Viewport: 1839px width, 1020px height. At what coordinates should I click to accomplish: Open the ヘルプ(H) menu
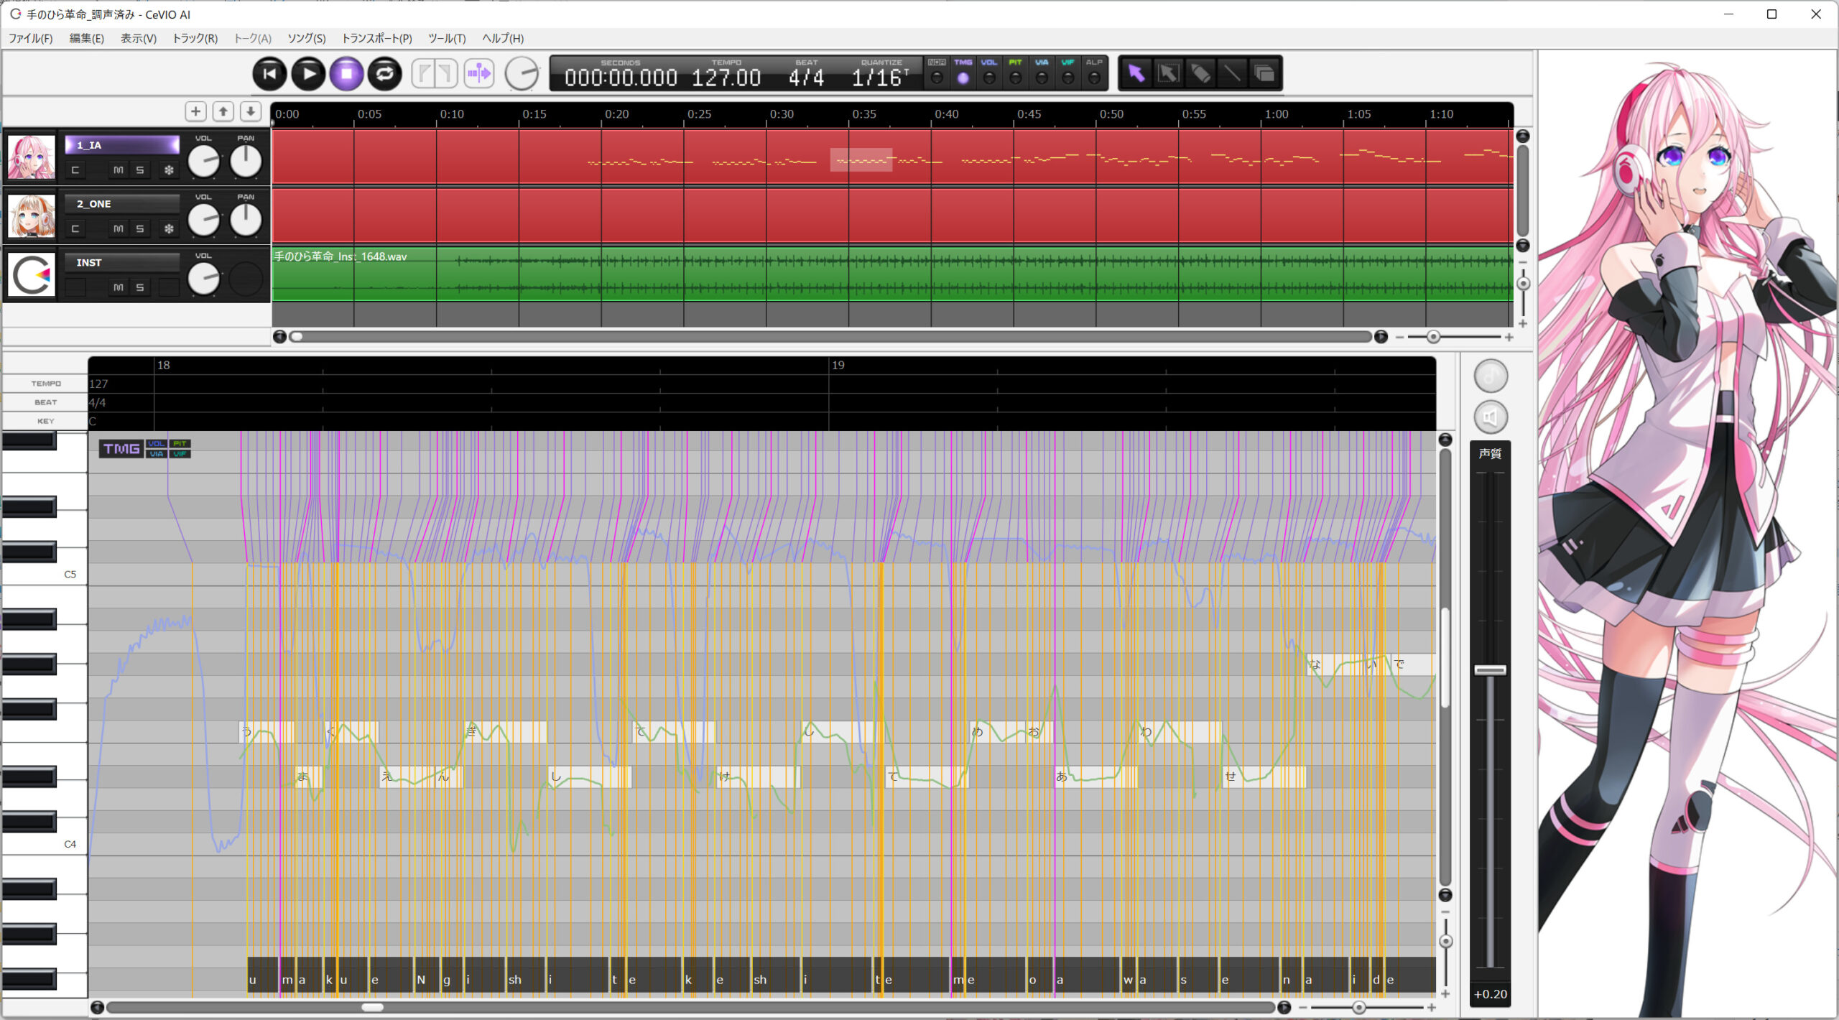point(503,38)
